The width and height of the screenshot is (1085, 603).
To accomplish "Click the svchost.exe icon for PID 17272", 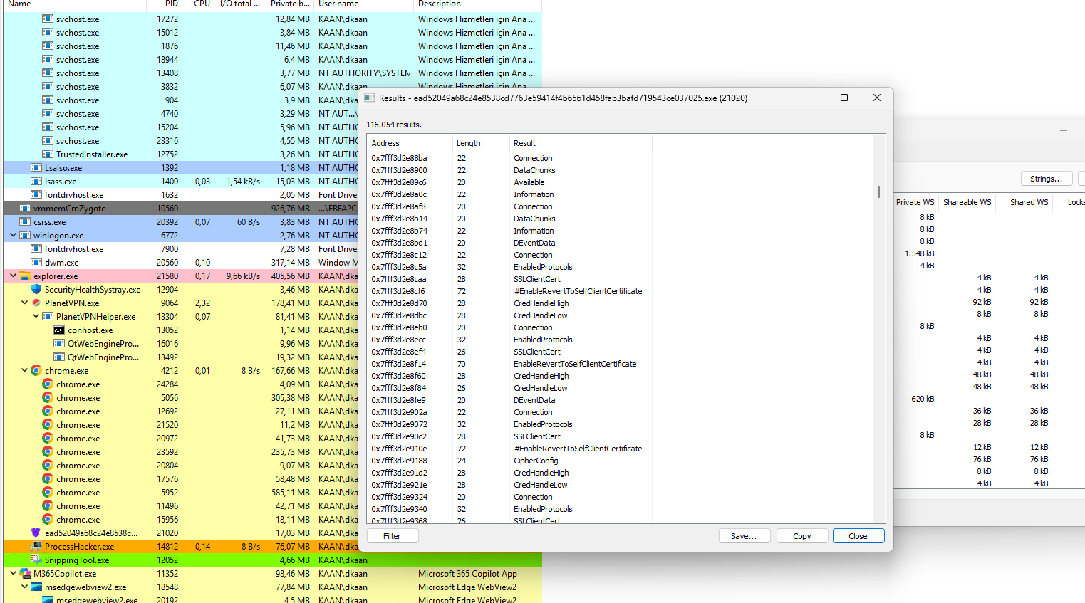I will (x=48, y=19).
